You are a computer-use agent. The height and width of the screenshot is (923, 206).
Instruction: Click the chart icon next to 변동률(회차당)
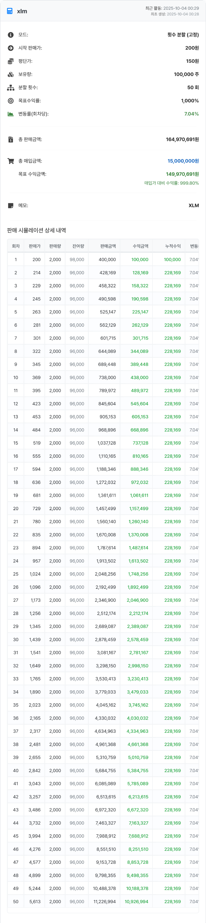click(11, 114)
